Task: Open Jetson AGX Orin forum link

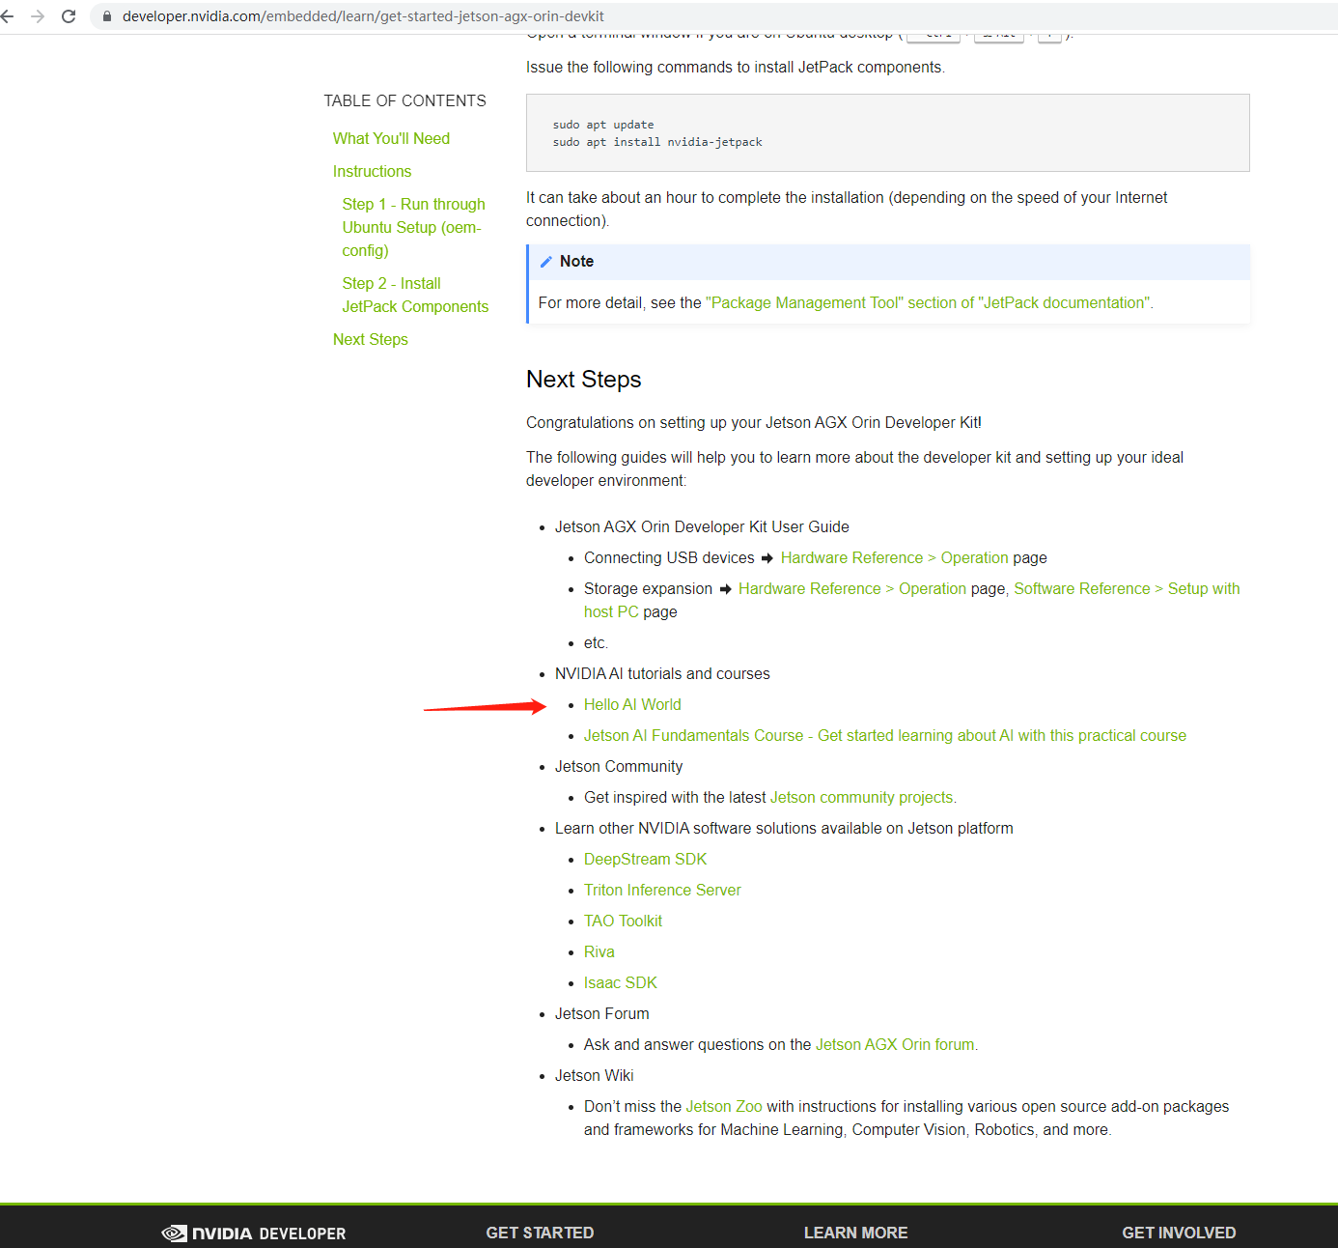Action: 894,1044
